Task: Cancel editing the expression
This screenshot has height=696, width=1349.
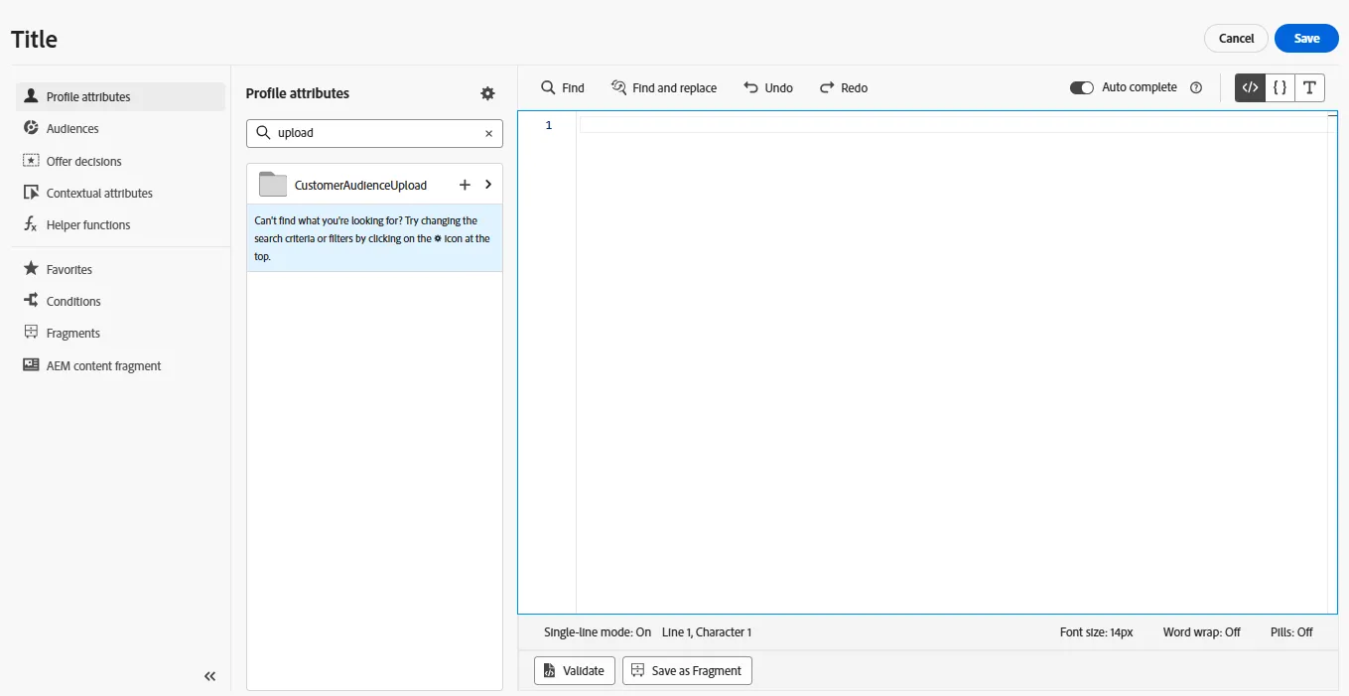Action: click(x=1236, y=38)
